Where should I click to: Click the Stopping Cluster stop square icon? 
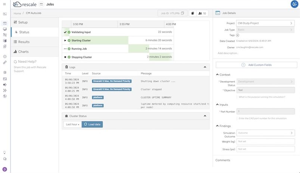point(65,57)
